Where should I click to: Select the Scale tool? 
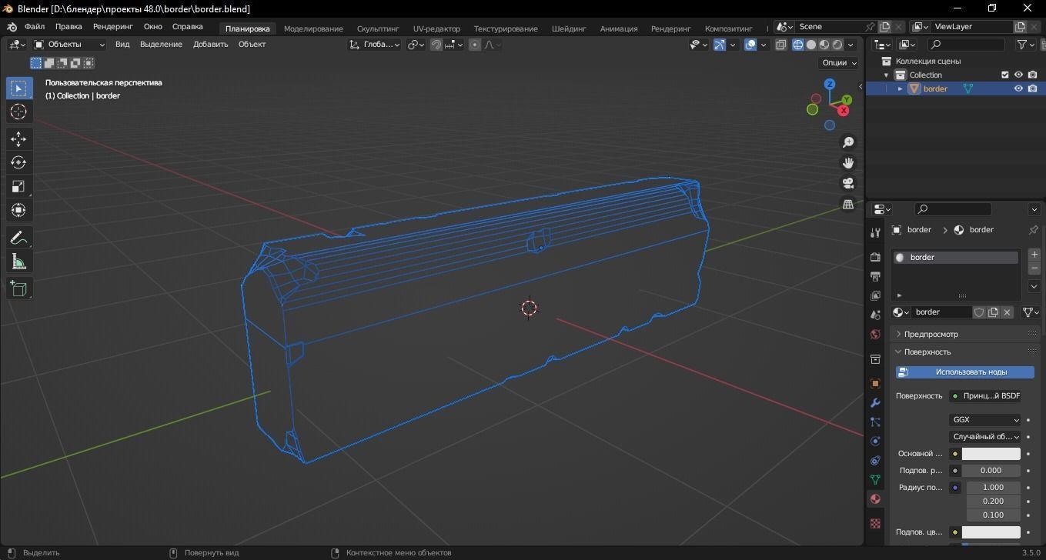pos(18,186)
